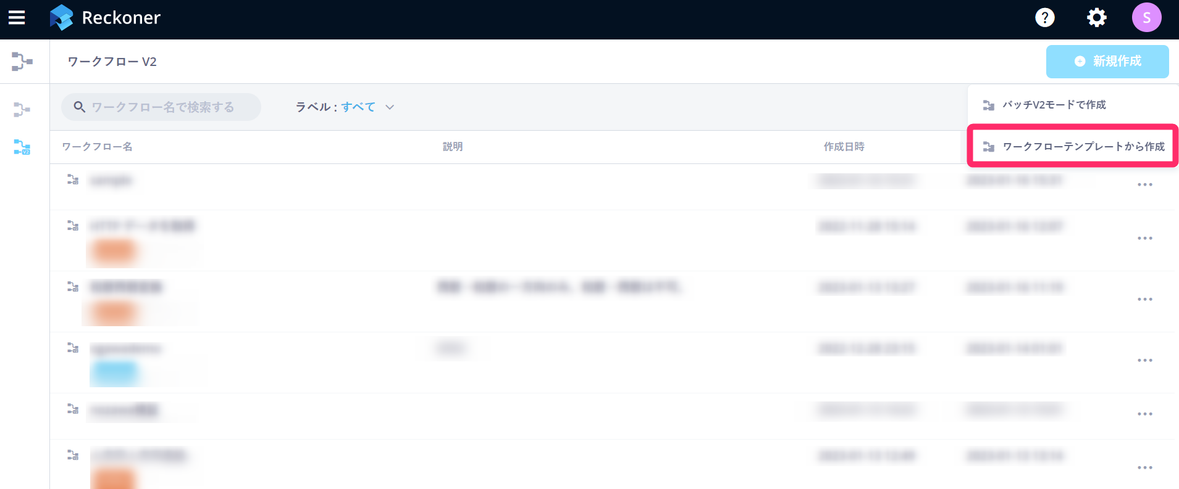Select the workflow icon in sidebar
The width and height of the screenshot is (1179, 489).
coord(22,110)
